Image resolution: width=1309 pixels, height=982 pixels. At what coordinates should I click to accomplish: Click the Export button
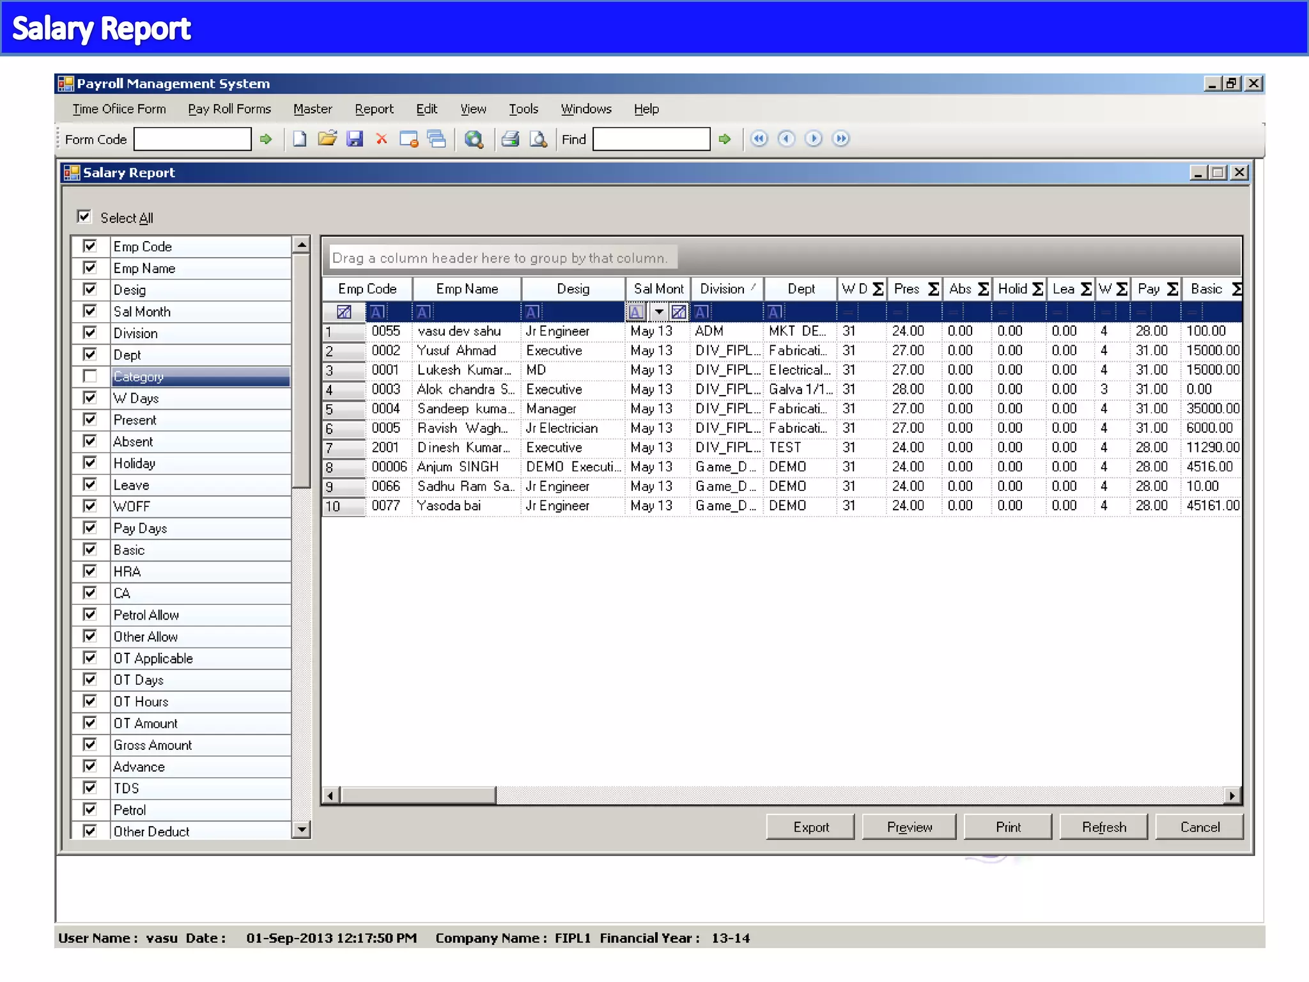pos(810,827)
